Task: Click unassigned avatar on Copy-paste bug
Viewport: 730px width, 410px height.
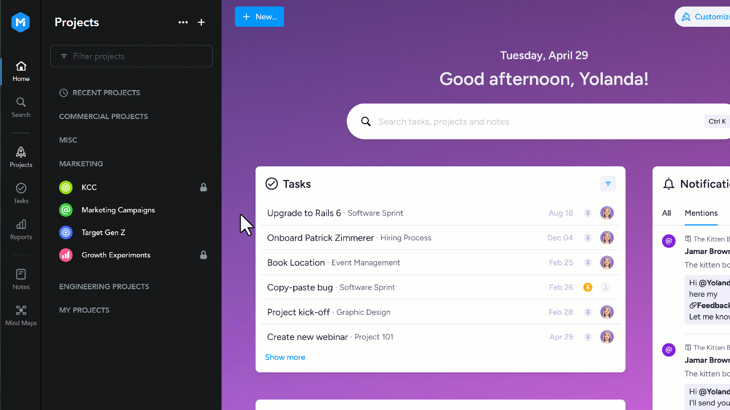Action: pyautogui.click(x=606, y=288)
